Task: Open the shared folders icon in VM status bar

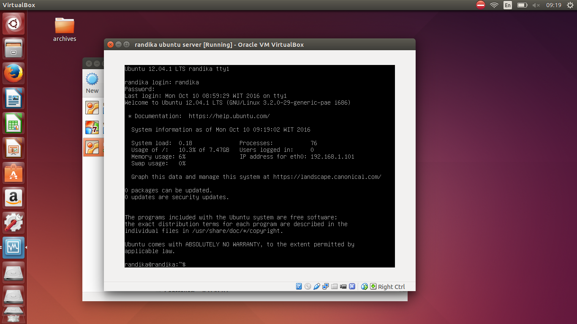Action: [334, 286]
